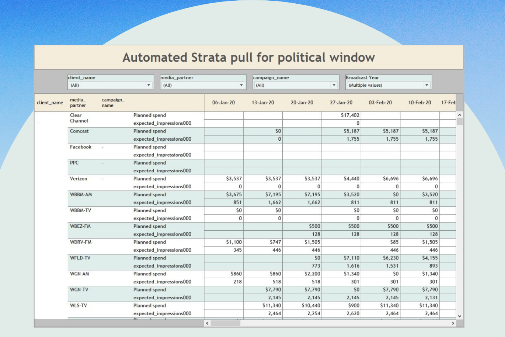This screenshot has width=505, height=337.
Task: Click the 06-Jan-20 column header
Action: 224,103
